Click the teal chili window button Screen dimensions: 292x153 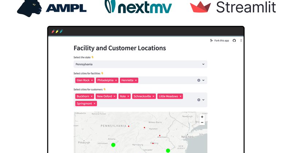pyautogui.click(x=61, y=31)
